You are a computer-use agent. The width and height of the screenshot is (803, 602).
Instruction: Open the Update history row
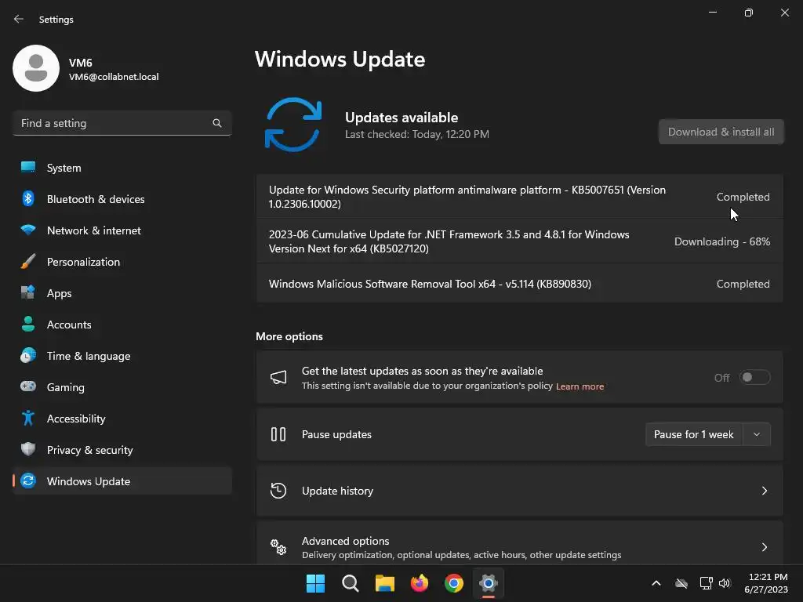click(519, 491)
